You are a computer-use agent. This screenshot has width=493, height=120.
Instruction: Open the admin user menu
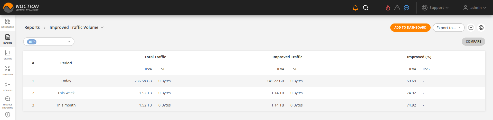click(x=475, y=8)
